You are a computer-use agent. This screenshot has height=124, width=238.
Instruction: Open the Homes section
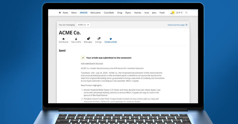tap(138, 13)
